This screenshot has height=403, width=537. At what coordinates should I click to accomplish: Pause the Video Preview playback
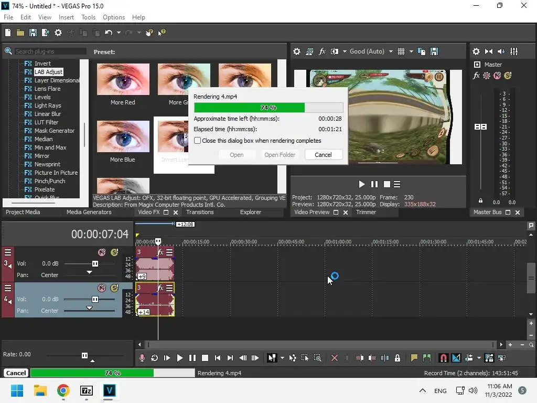pos(374,184)
